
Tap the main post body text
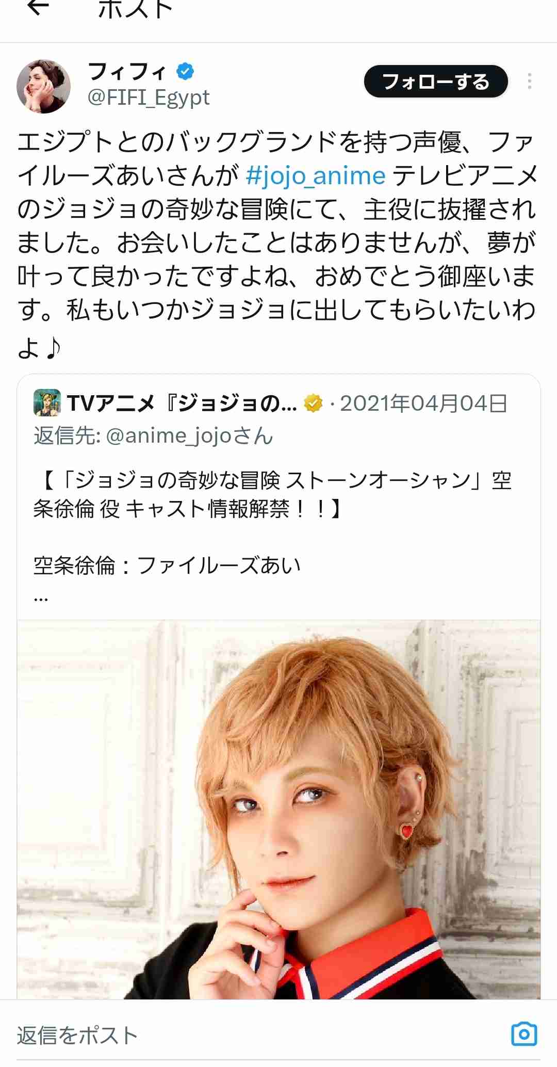277,243
